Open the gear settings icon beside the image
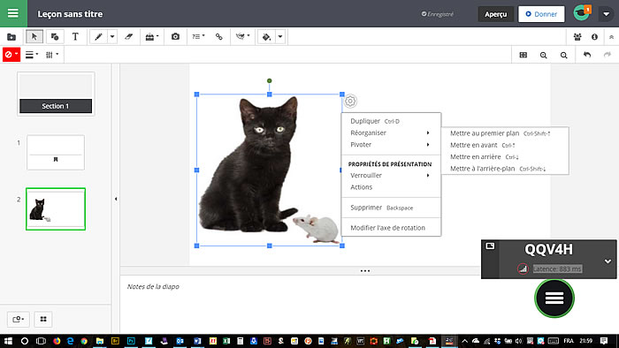Viewport: 619px width, 348px height. click(x=350, y=102)
